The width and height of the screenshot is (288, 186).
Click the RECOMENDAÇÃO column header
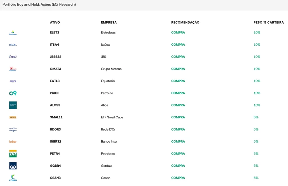point(185,22)
